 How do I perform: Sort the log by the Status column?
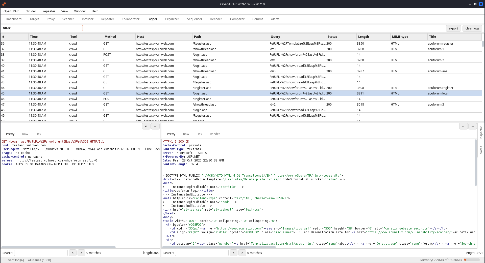click(x=341, y=37)
